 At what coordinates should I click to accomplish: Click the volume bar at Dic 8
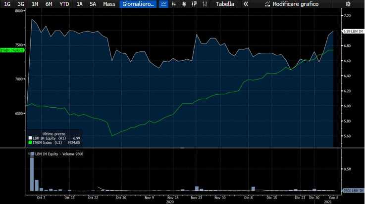click(253, 189)
